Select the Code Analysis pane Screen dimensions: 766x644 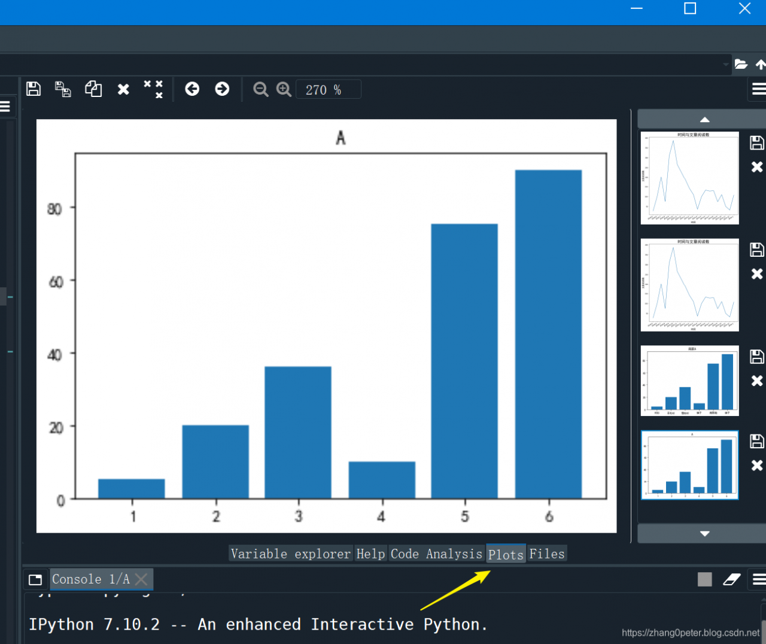436,554
